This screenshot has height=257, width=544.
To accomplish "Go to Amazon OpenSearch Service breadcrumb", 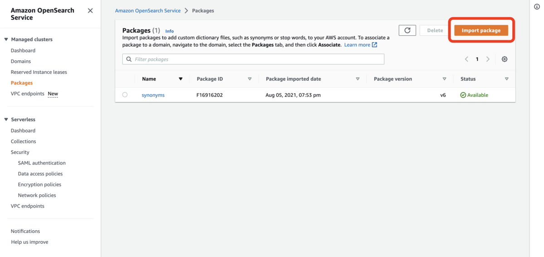I will coord(148,10).
